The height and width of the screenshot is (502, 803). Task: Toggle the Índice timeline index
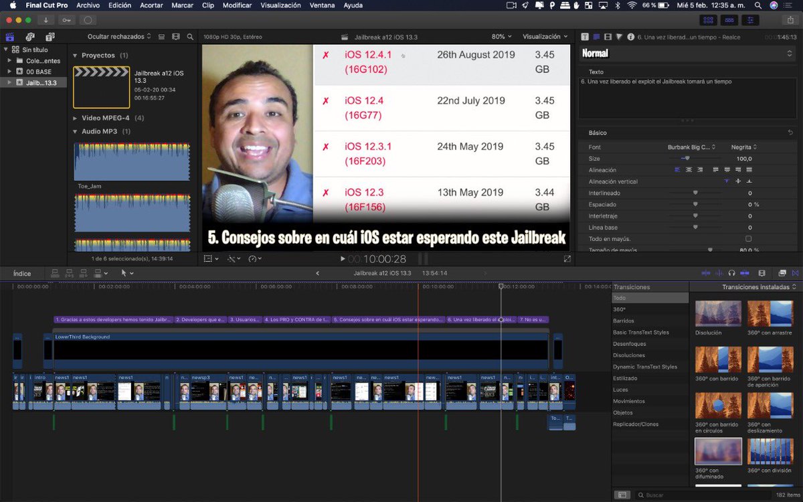(22, 273)
